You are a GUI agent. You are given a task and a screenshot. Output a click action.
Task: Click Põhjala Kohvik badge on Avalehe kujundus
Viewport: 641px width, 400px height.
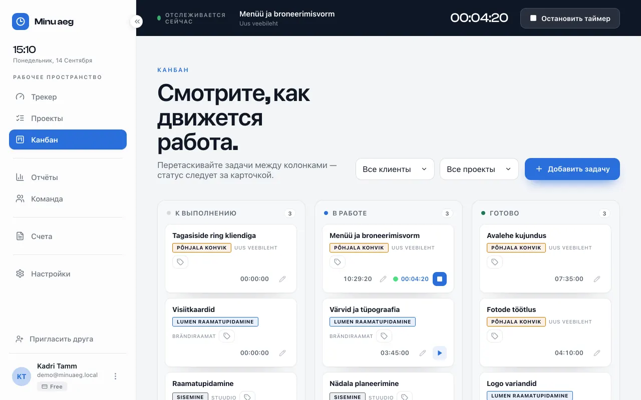[516, 247]
